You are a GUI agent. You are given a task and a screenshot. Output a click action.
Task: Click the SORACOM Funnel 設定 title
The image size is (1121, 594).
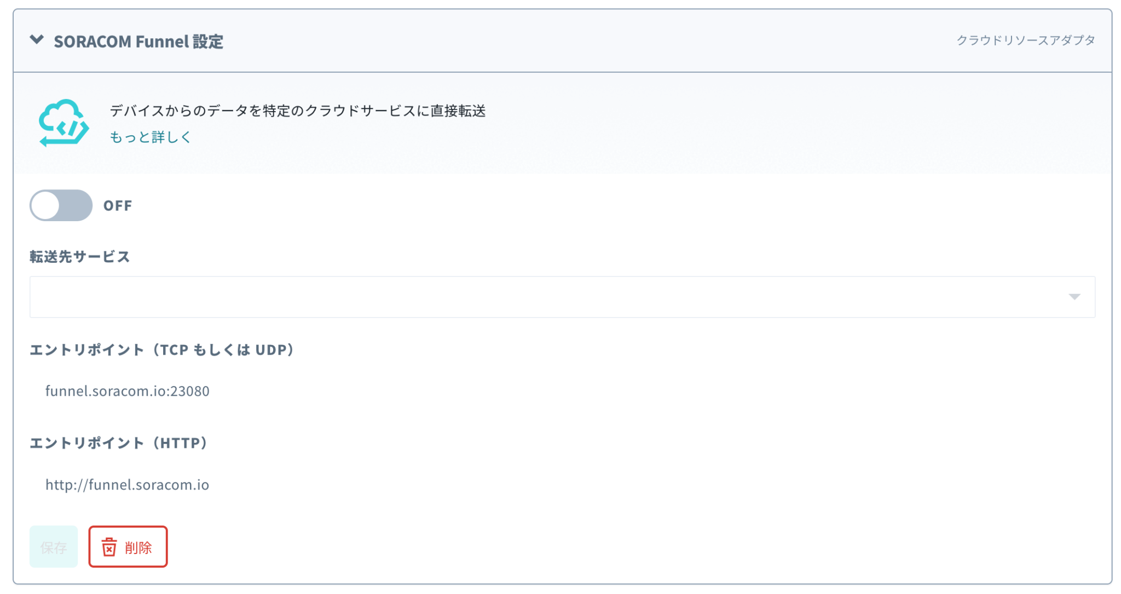138,40
